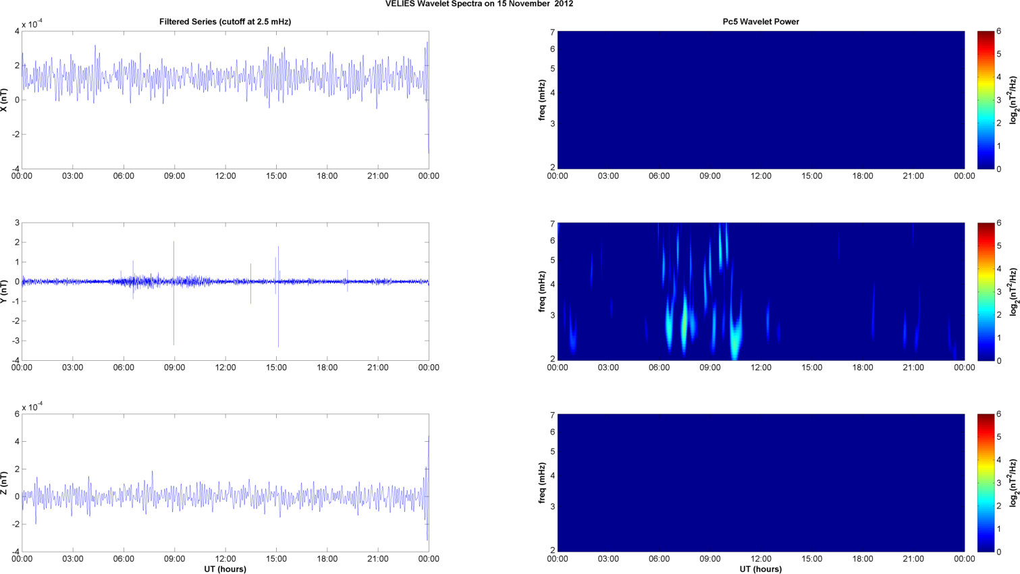Click the '0' value at bottom of top colorbar

pyautogui.click(x=999, y=169)
